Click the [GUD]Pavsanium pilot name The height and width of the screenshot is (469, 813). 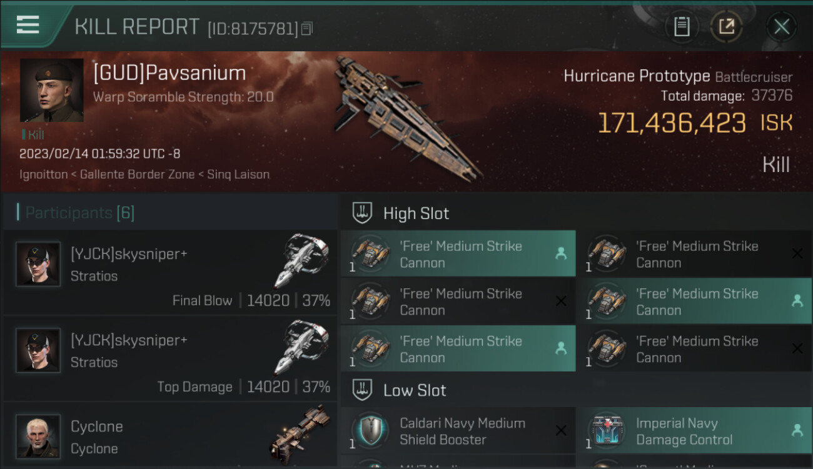tap(169, 73)
